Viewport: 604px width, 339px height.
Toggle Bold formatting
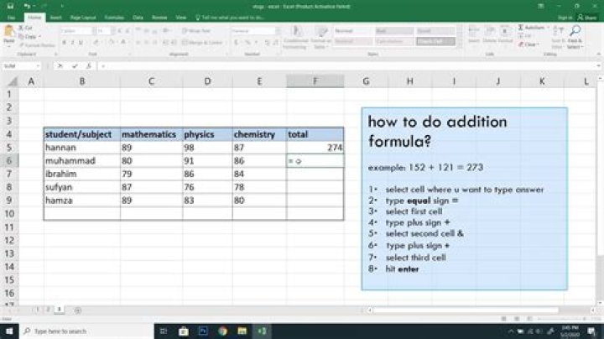click(64, 43)
